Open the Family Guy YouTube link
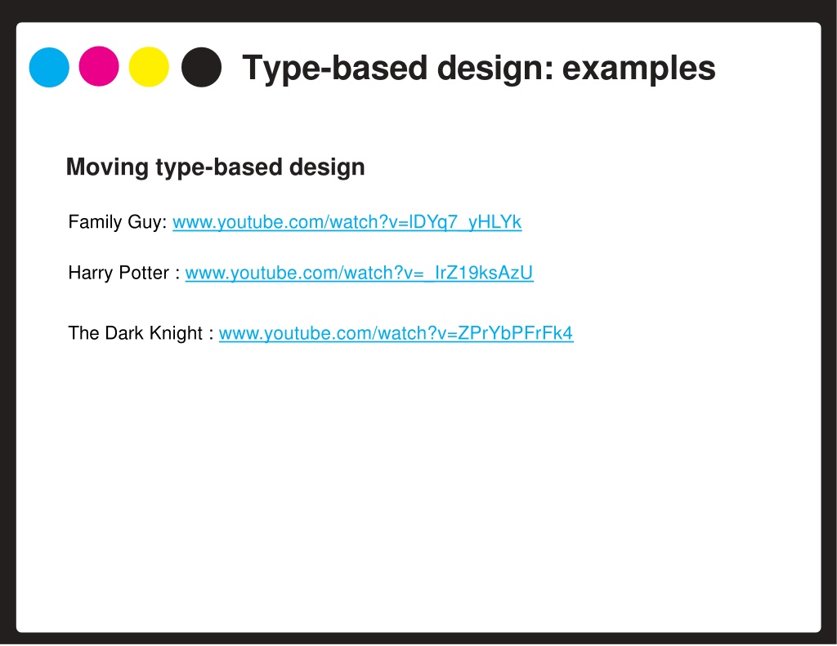Screen dimensions: 837x646 (347, 222)
